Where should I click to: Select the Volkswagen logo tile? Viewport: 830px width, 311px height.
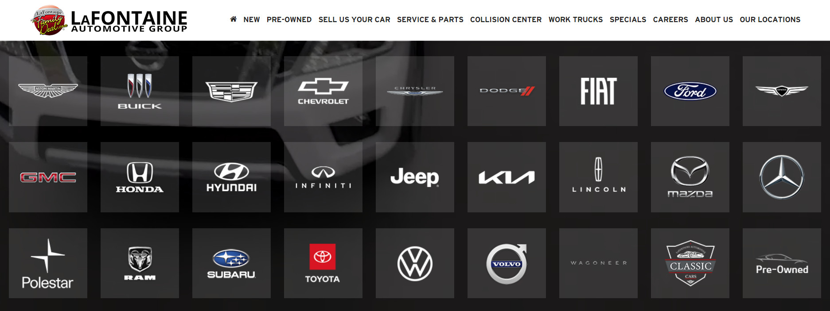pyautogui.click(x=415, y=263)
